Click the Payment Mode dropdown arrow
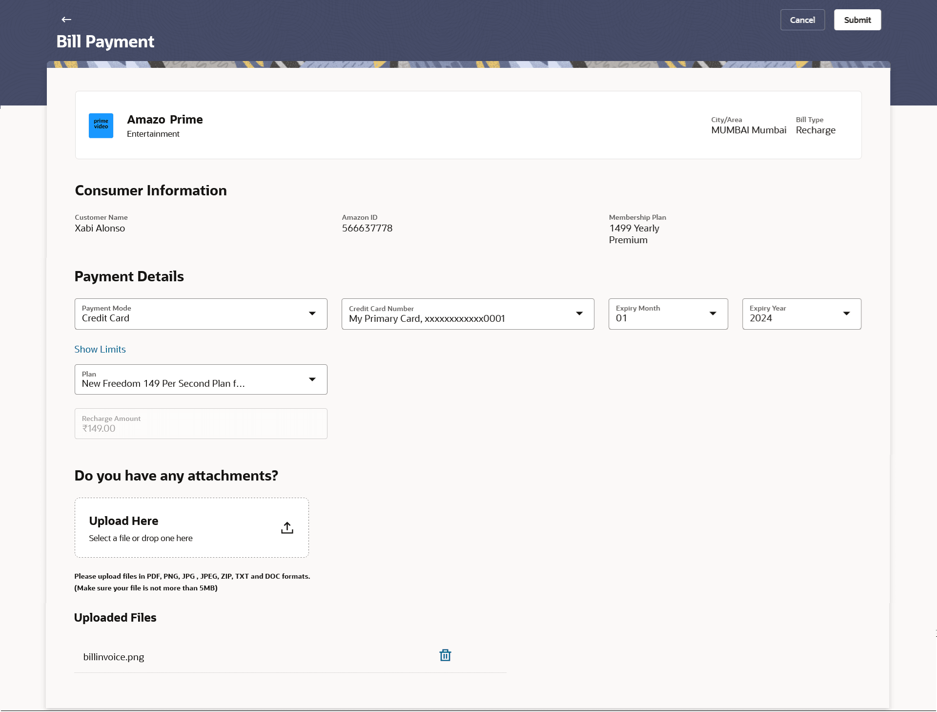937x712 pixels. pos(312,314)
